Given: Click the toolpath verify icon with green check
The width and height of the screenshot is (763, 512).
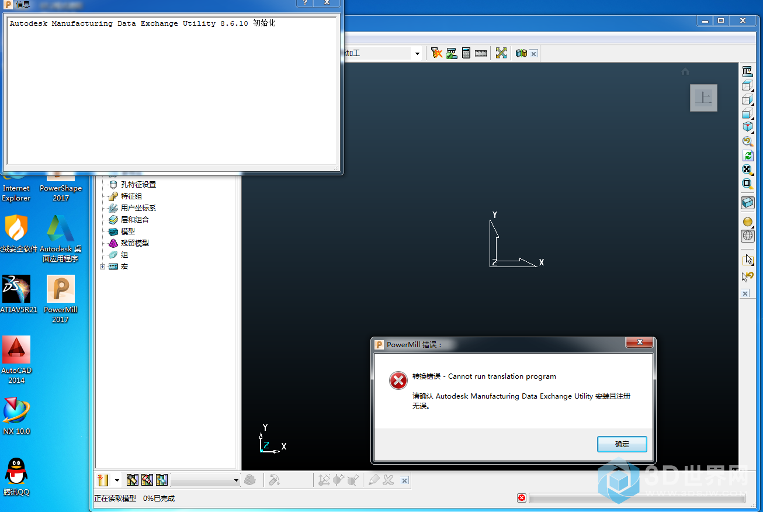Looking at the screenshot, I should click(452, 53).
